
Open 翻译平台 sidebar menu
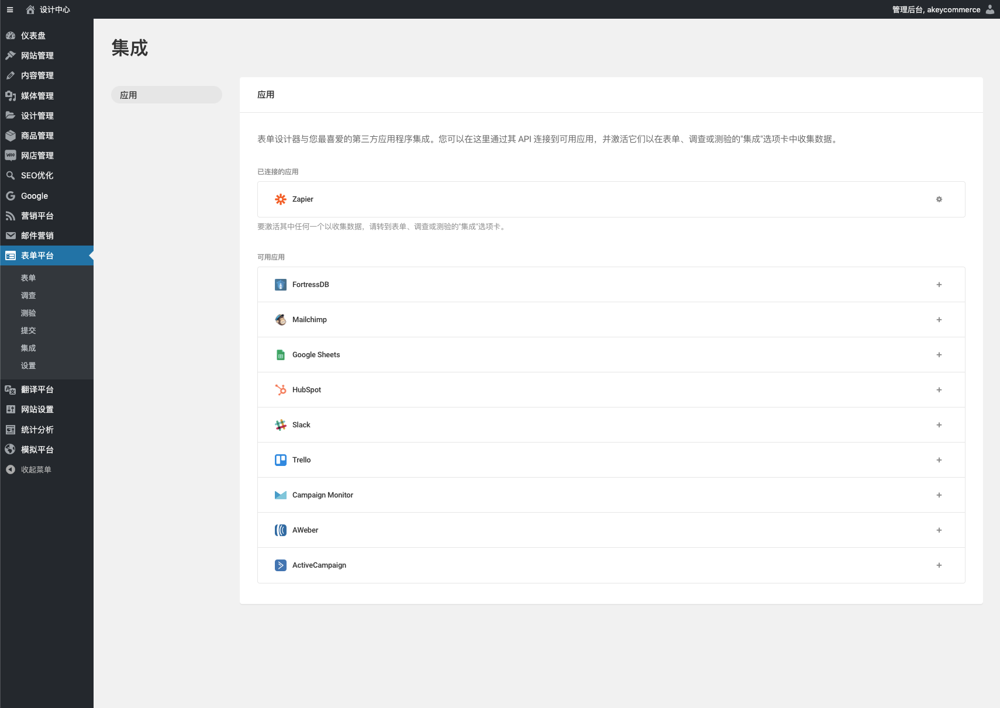[x=47, y=389]
